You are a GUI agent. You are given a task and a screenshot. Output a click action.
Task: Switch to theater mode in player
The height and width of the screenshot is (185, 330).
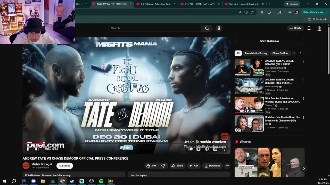[x=215, y=149]
